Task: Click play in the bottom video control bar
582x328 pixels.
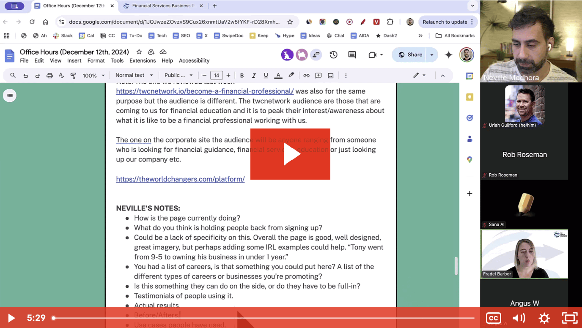Action: point(11,318)
